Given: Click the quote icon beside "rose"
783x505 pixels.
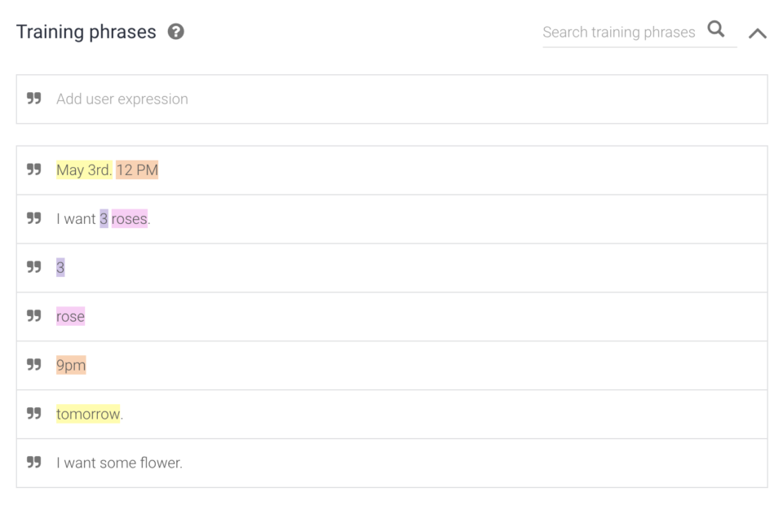Looking at the screenshot, I should [34, 316].
